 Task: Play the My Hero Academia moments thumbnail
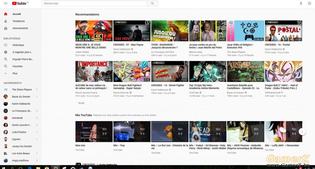point(208,71)
